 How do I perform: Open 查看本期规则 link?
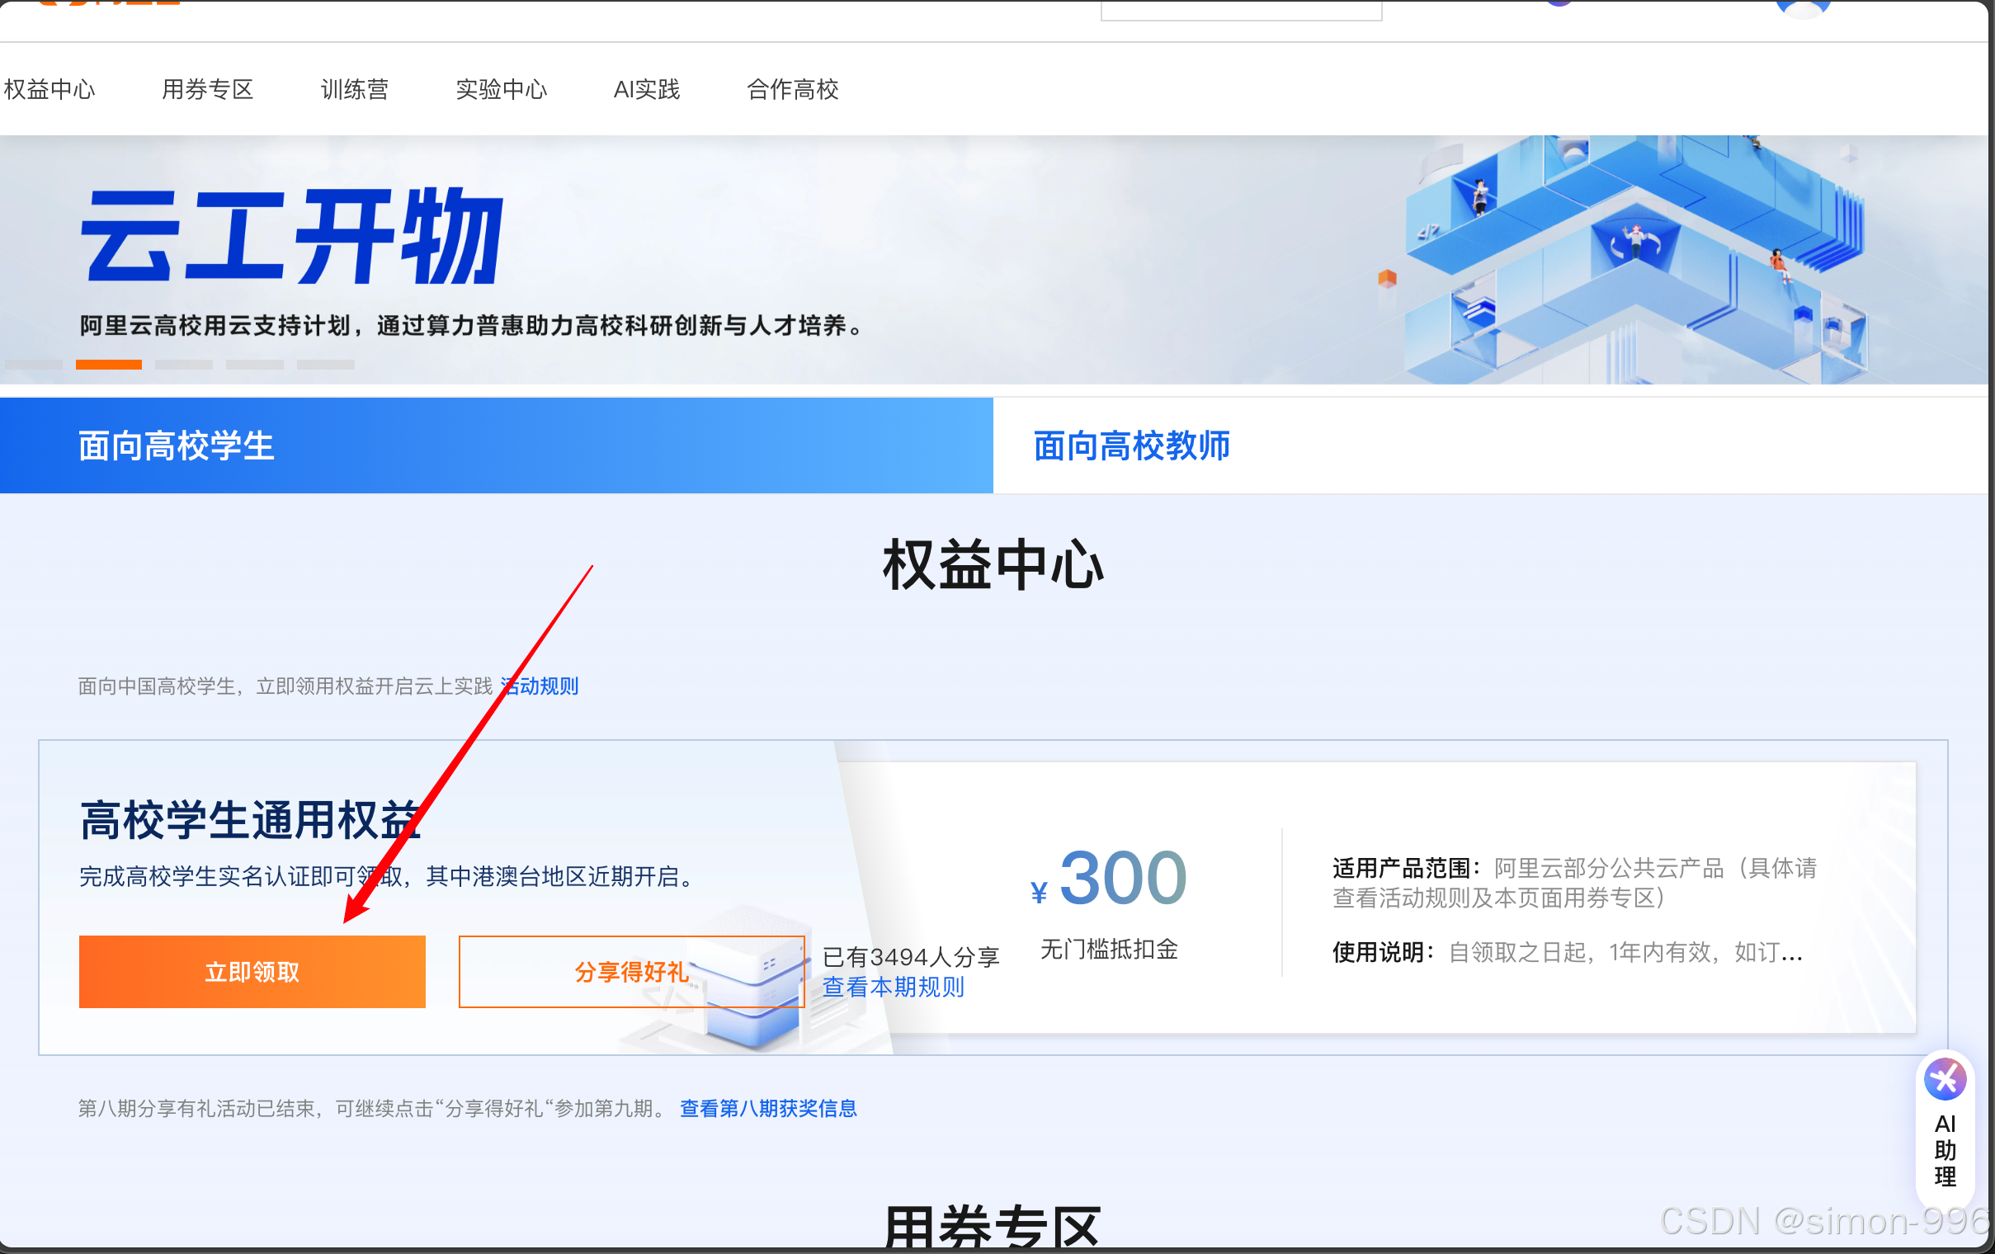pyautogui.click(x=893, y=987)
